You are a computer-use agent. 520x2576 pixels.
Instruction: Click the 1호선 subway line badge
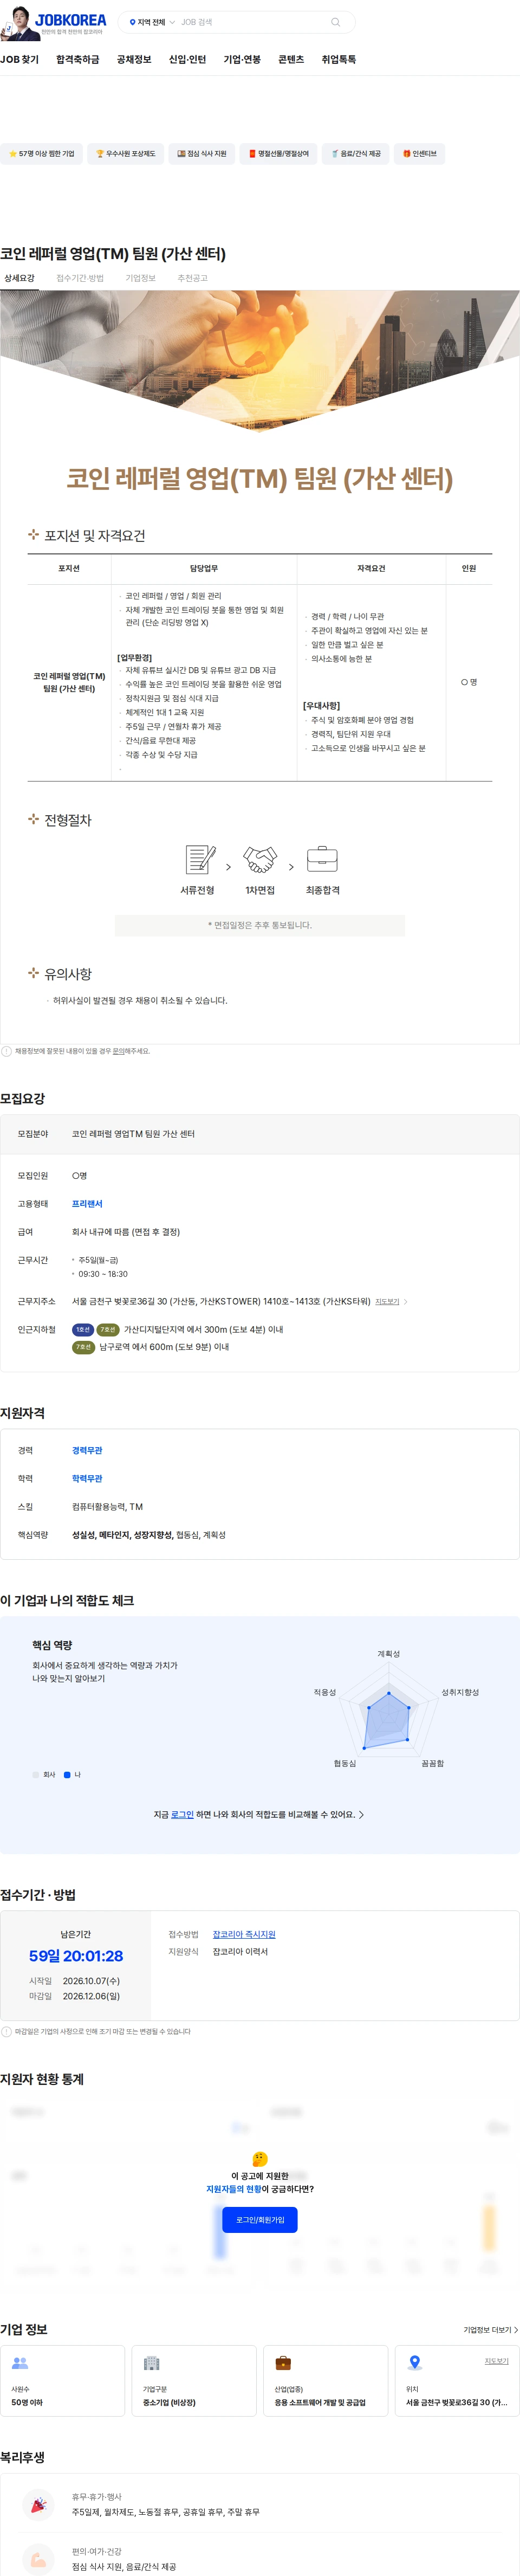click(83, 1329)
